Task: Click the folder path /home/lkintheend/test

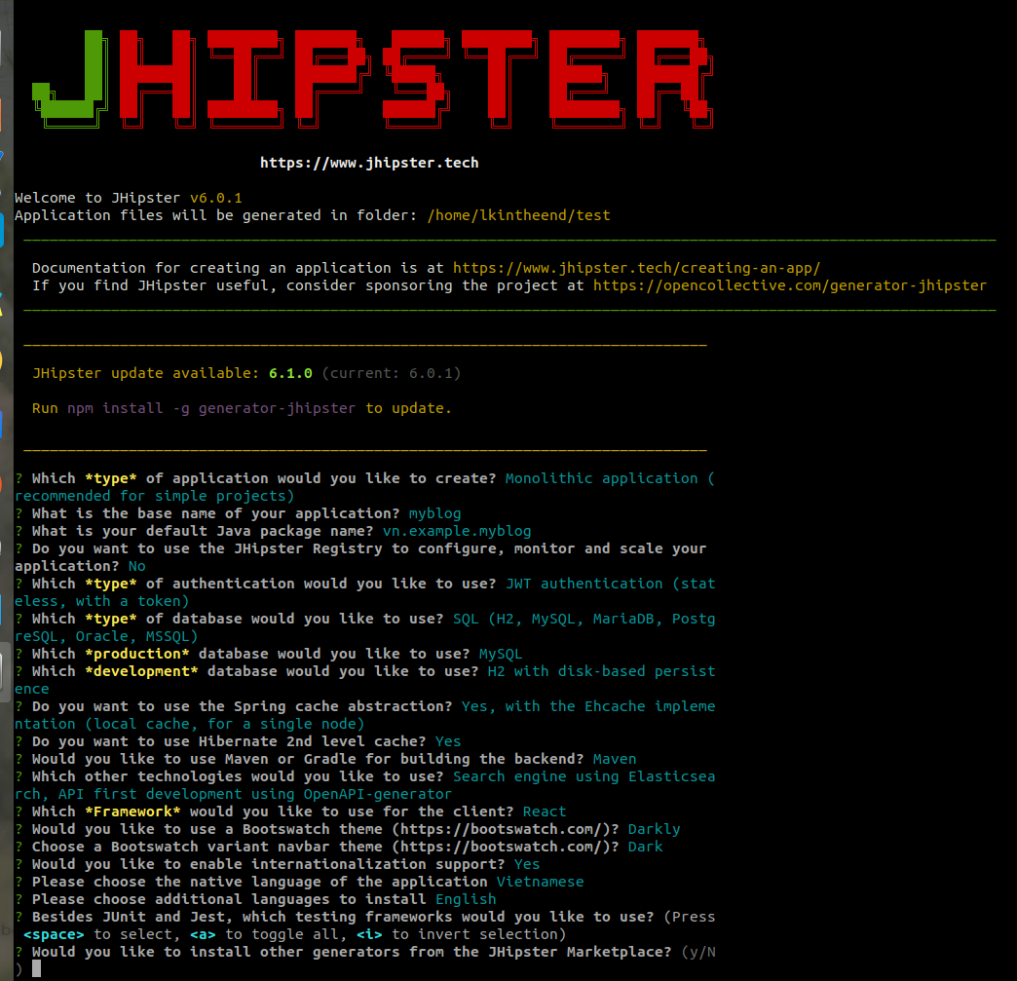Action: coord(518,215)
